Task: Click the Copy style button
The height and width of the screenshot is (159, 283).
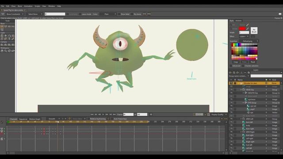Action: 236,62
